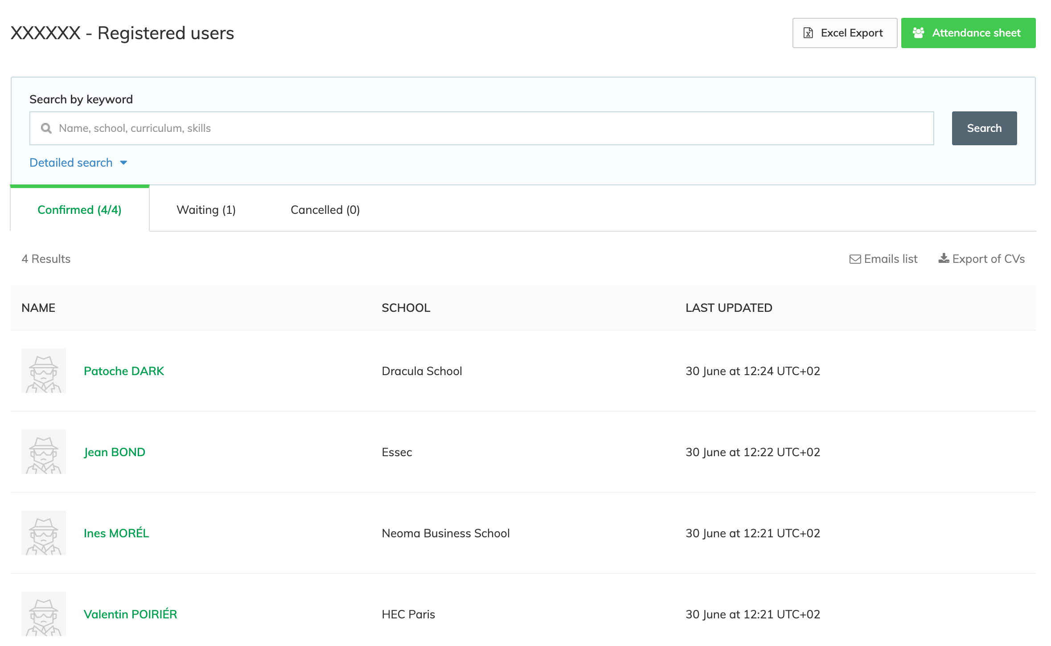The height and width of the screenshot is (646, 1051).
Task: Select the Confirmed (4/4) tab
Action: click(x=79, y=210)
